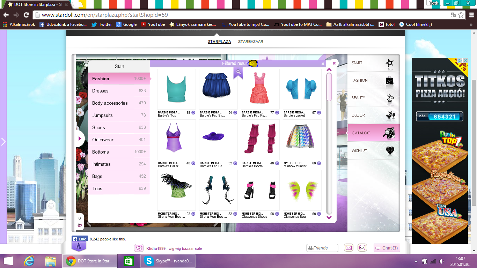477x268 pixels.
Task: Select the Fashion category row
Action: (119, 79)
